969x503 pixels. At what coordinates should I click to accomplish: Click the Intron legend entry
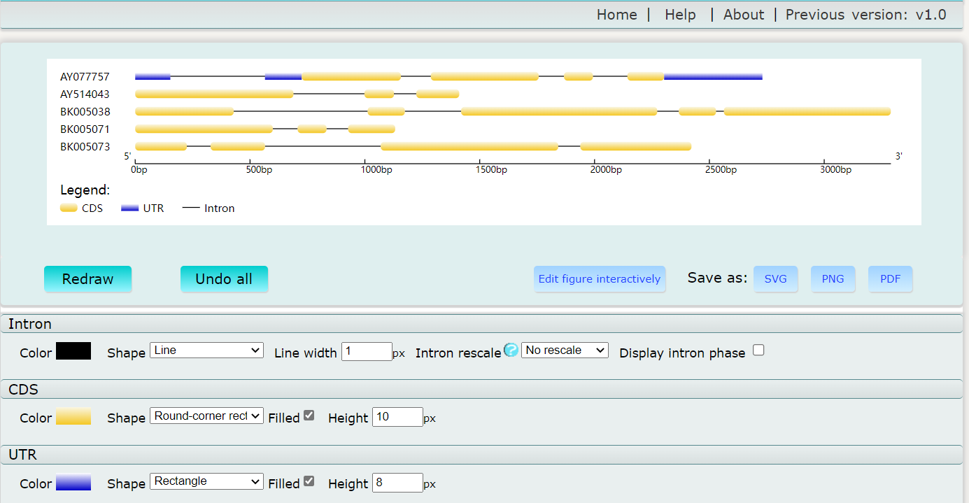coord(208,208)
